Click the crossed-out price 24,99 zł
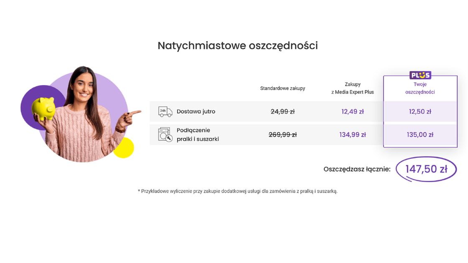The height and width of the screenshot is (263, 468). 282,111
